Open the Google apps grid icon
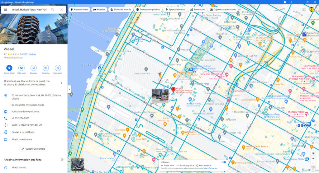Screen dimensions: 319x173 (x=304, y=9)
